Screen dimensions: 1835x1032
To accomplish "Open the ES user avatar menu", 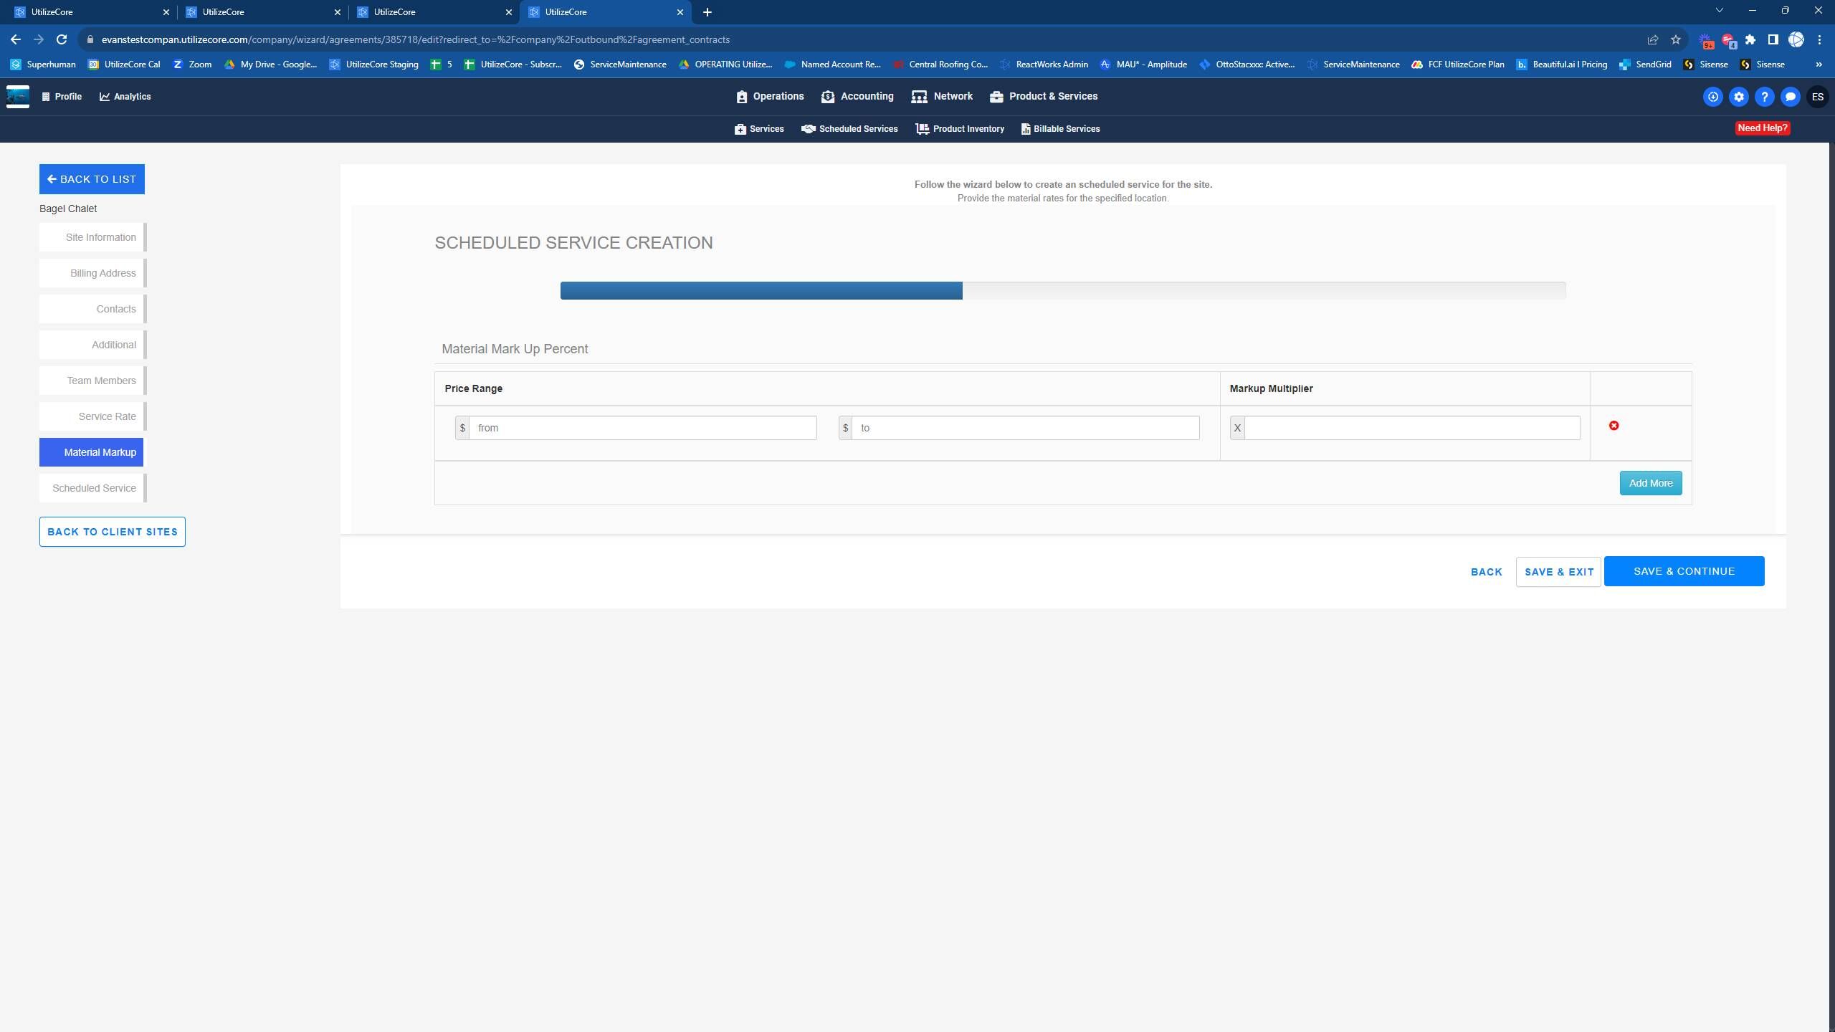I will click(x=1817, y=97).
